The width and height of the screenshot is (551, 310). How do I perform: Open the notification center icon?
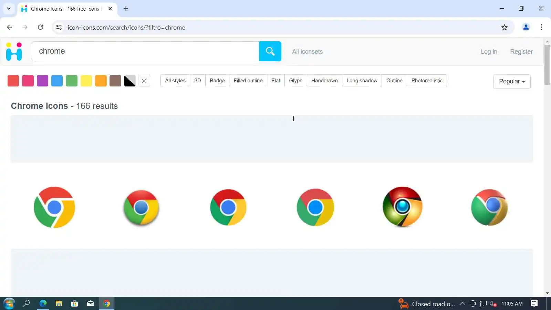point(534,303)
